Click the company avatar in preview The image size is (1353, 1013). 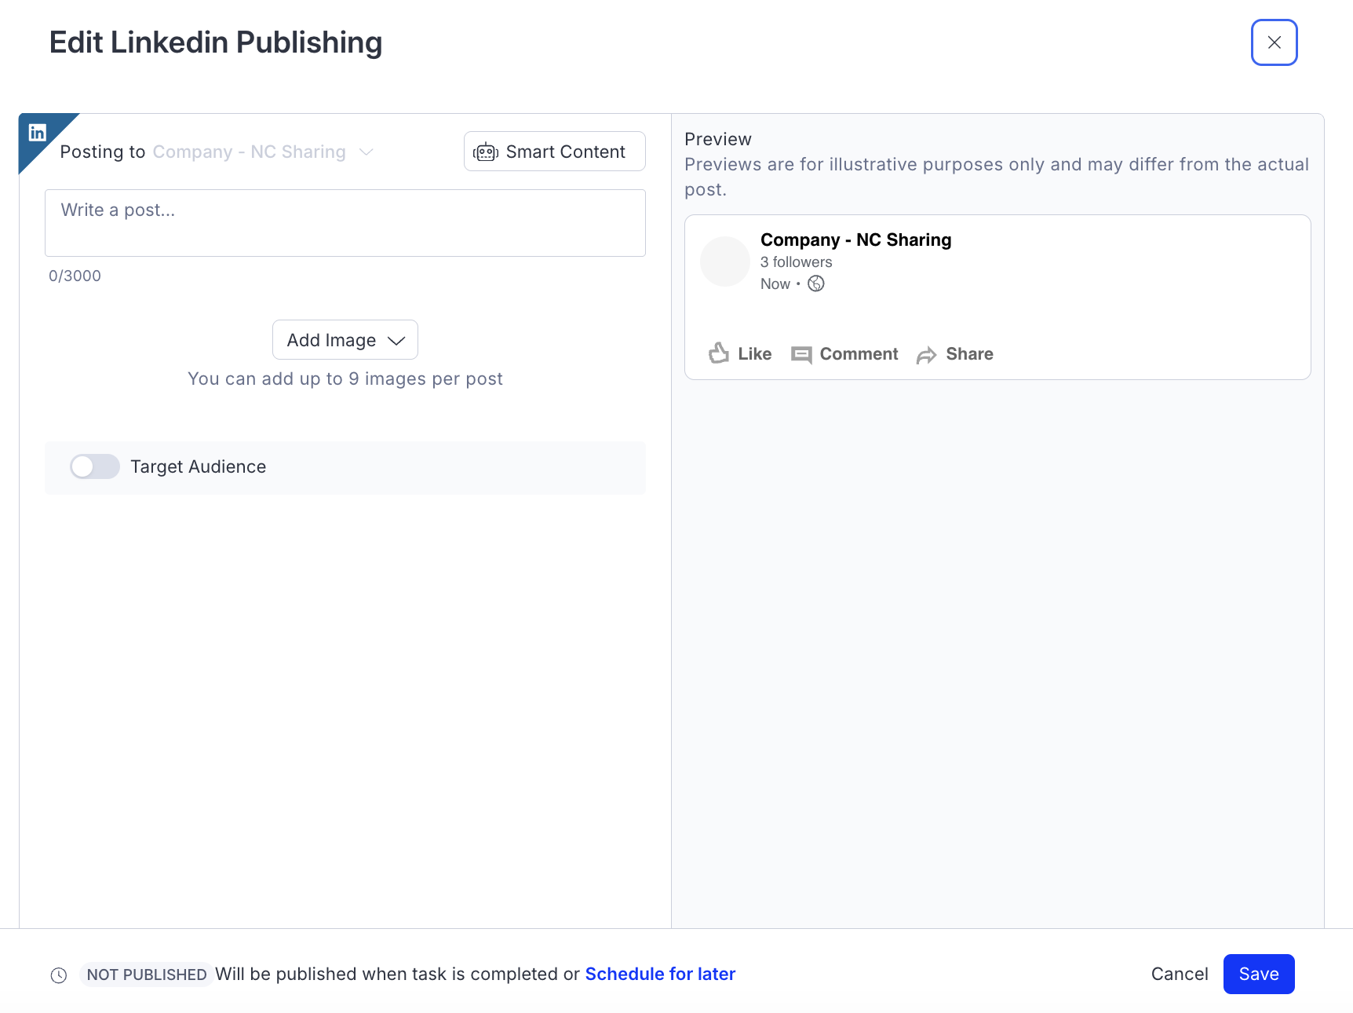tap(725, 261)
